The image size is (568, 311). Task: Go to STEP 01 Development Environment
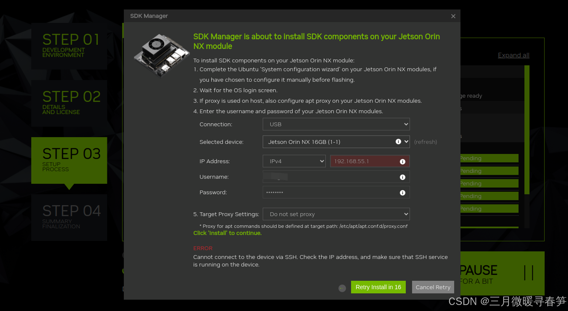(x=69, y=46)
